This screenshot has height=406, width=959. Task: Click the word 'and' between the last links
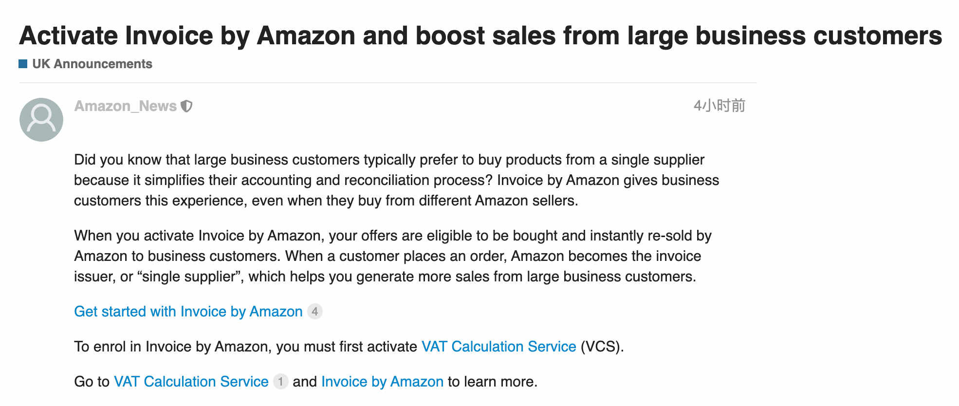tap(305, 382)
